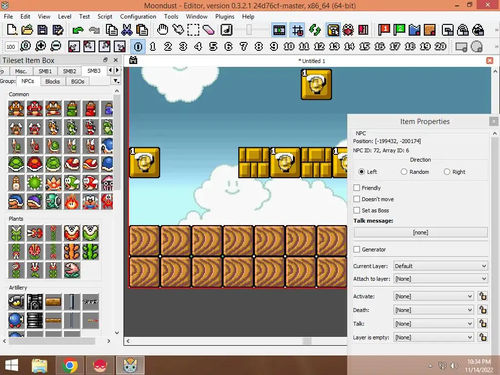Switch to the SMB1 tileset tab

(x=45, y=71)
